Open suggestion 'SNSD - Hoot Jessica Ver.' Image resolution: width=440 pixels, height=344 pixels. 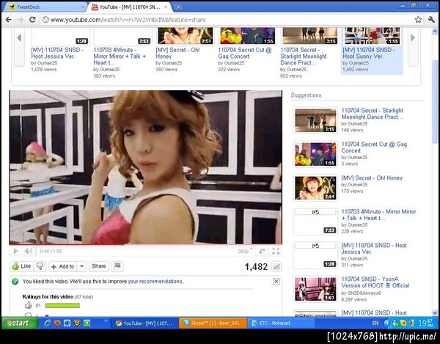[374, 249]
